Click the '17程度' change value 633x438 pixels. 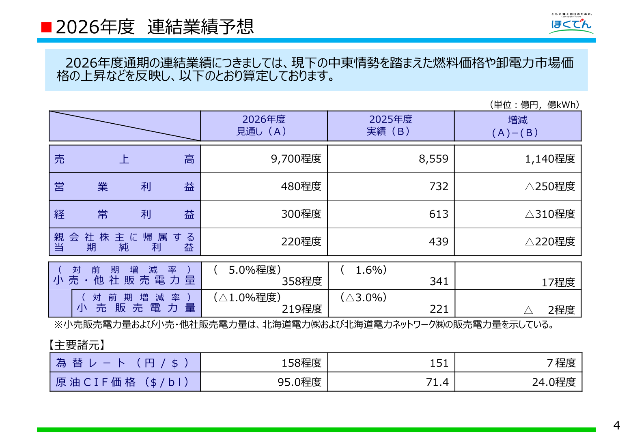tap(558, 282)
